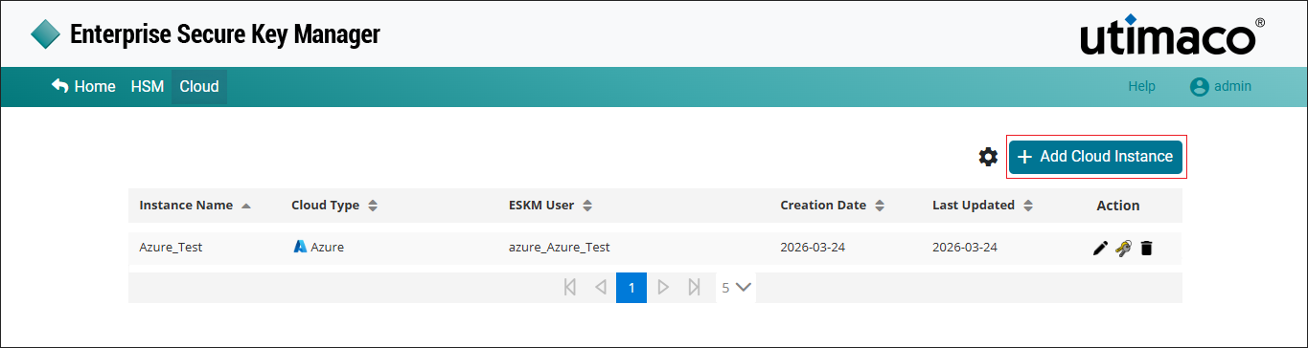Open the Help link
The image size is (1308, 348).
coord(1141,86)
